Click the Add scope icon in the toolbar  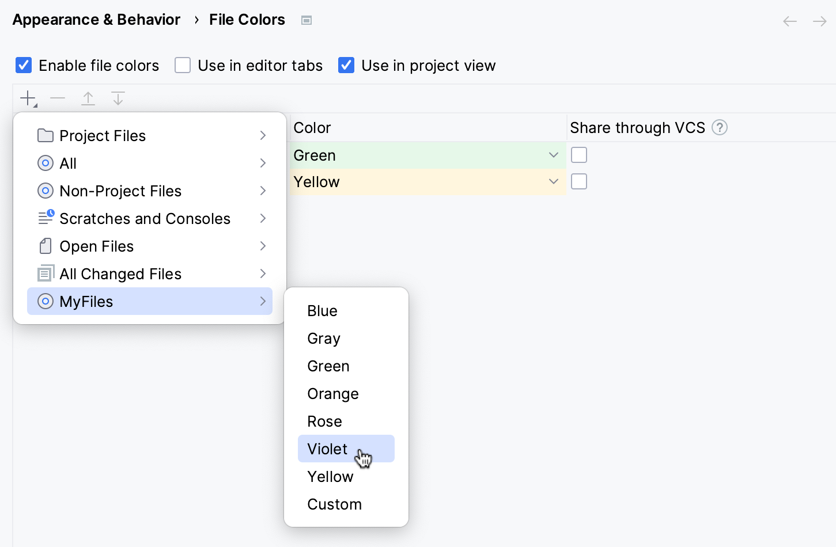[28, 98]
